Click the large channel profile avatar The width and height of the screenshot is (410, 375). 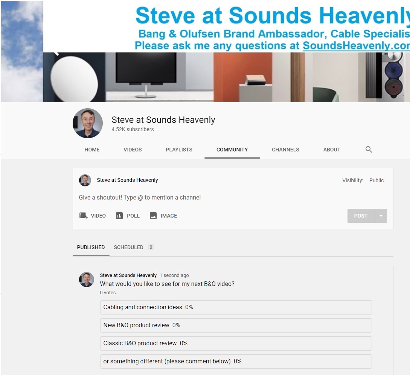88,124
